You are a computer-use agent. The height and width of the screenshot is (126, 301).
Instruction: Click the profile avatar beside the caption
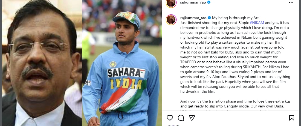tap(171, 19)
